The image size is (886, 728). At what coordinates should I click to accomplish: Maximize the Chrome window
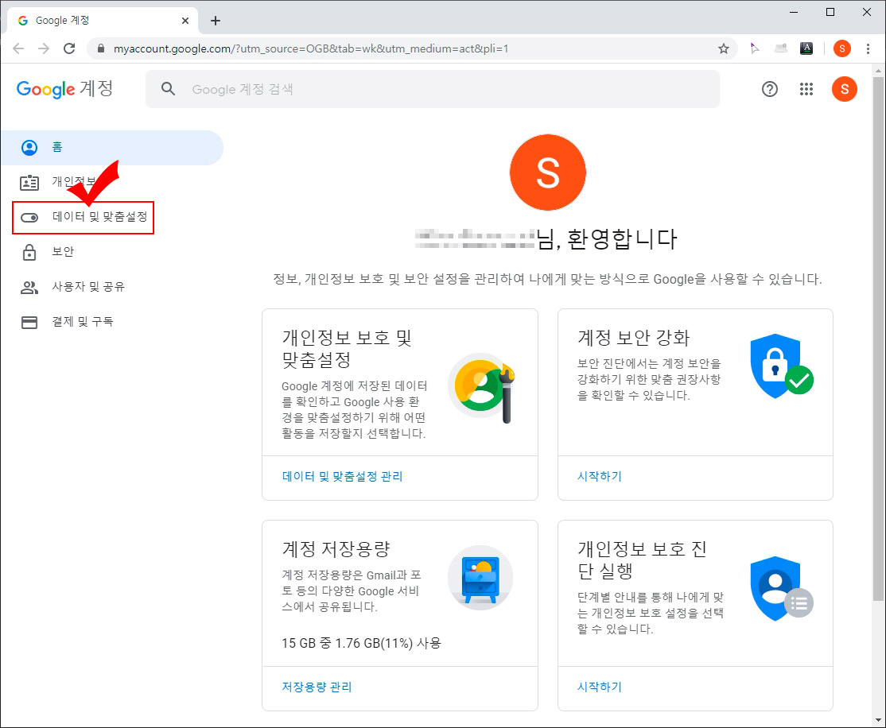tap(830, 12)
